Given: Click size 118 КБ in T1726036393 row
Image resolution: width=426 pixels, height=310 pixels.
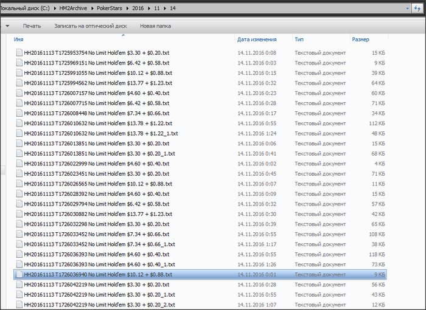Looking at the screenshot, I should [377, 254].
